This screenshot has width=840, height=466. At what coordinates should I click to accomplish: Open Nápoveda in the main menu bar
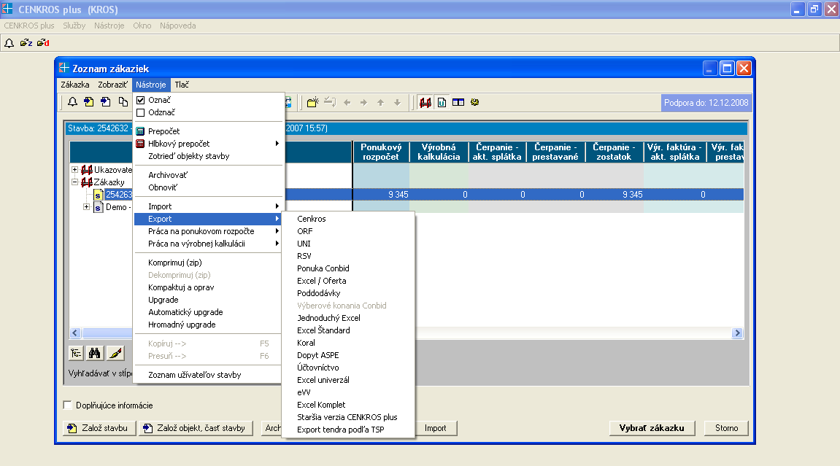pyautogui.click(x=178, y=26)
